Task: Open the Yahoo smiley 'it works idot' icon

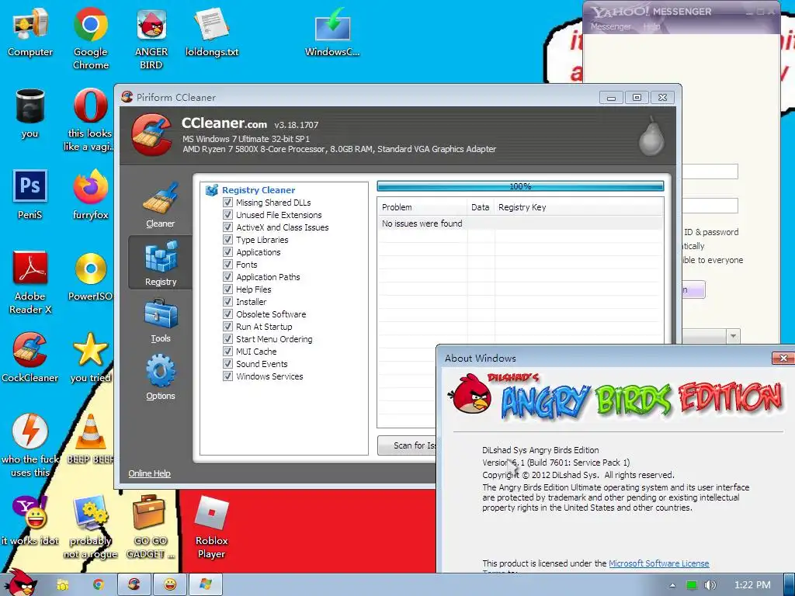Action: (30, 520)
